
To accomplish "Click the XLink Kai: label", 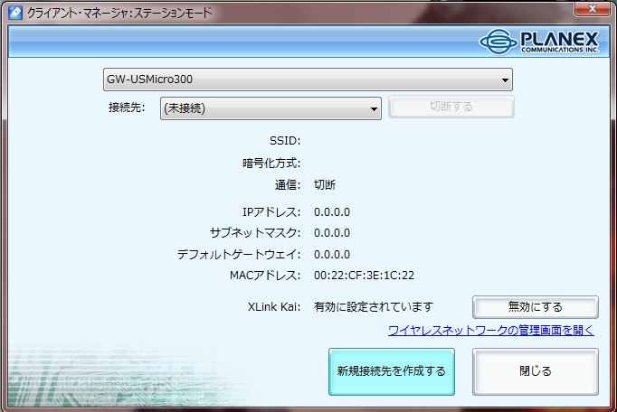I will [x=274, y=307].
